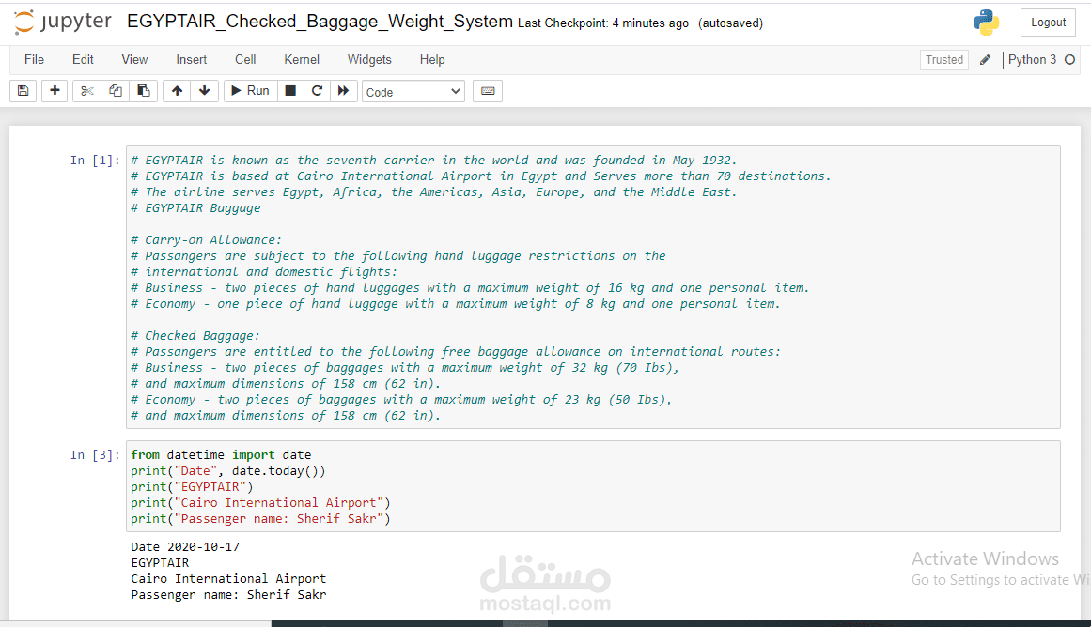Click the kernel idle circle indicator
The width and height of the screenshot is (1091, 627).
pyautogui.click(x=1070, y=60)
